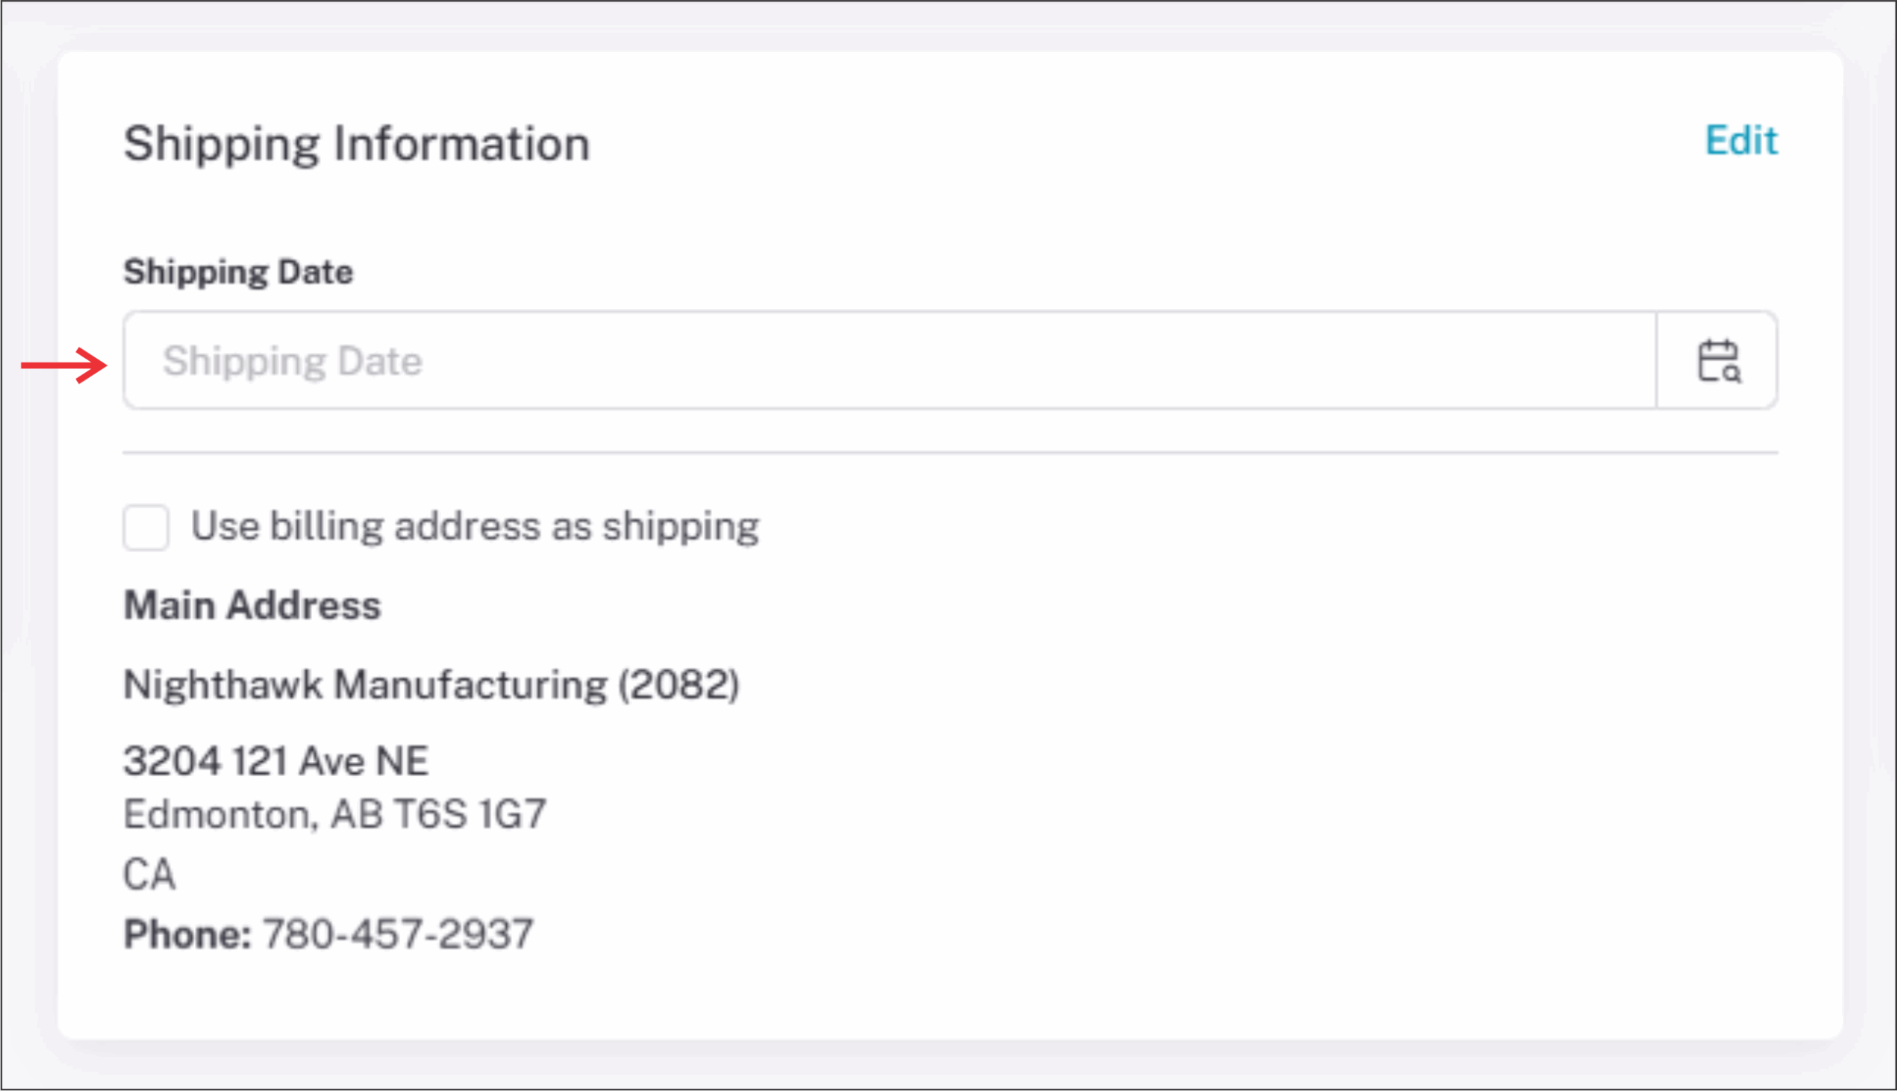The image size is (1897, 1091).
Task: Click the horizontal divider below the date field
Action: coord(950,453)
